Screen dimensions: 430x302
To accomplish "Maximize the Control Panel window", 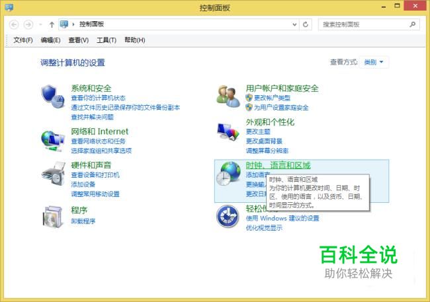I will pos(397,6).
